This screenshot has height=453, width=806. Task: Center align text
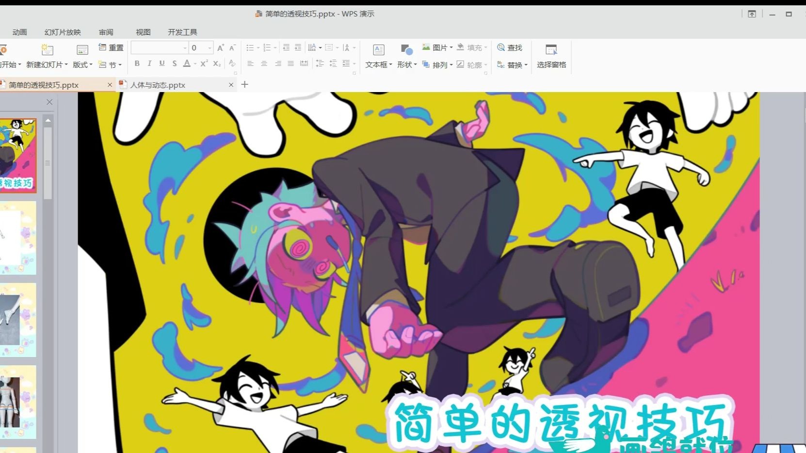tap(264, 63)
